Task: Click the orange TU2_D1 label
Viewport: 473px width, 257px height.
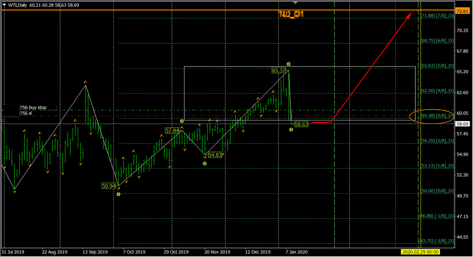Action: coord(291,14)
